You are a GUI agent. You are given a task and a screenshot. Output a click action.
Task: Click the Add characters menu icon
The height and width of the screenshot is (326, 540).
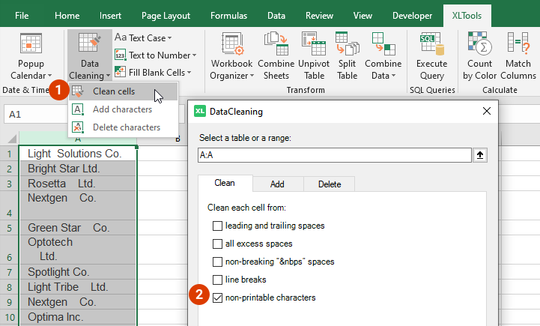[77, 109]
